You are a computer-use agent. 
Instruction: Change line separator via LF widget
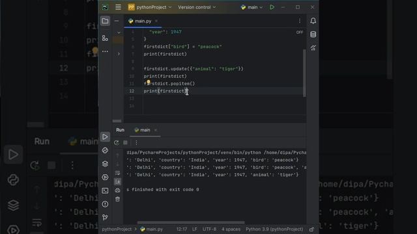tap(195, 229)
